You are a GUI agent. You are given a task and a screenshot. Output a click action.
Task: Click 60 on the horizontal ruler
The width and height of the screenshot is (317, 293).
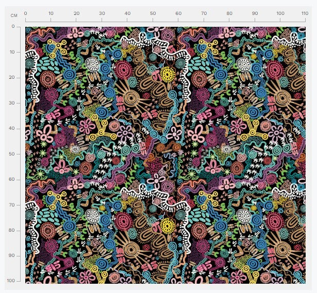178,14
